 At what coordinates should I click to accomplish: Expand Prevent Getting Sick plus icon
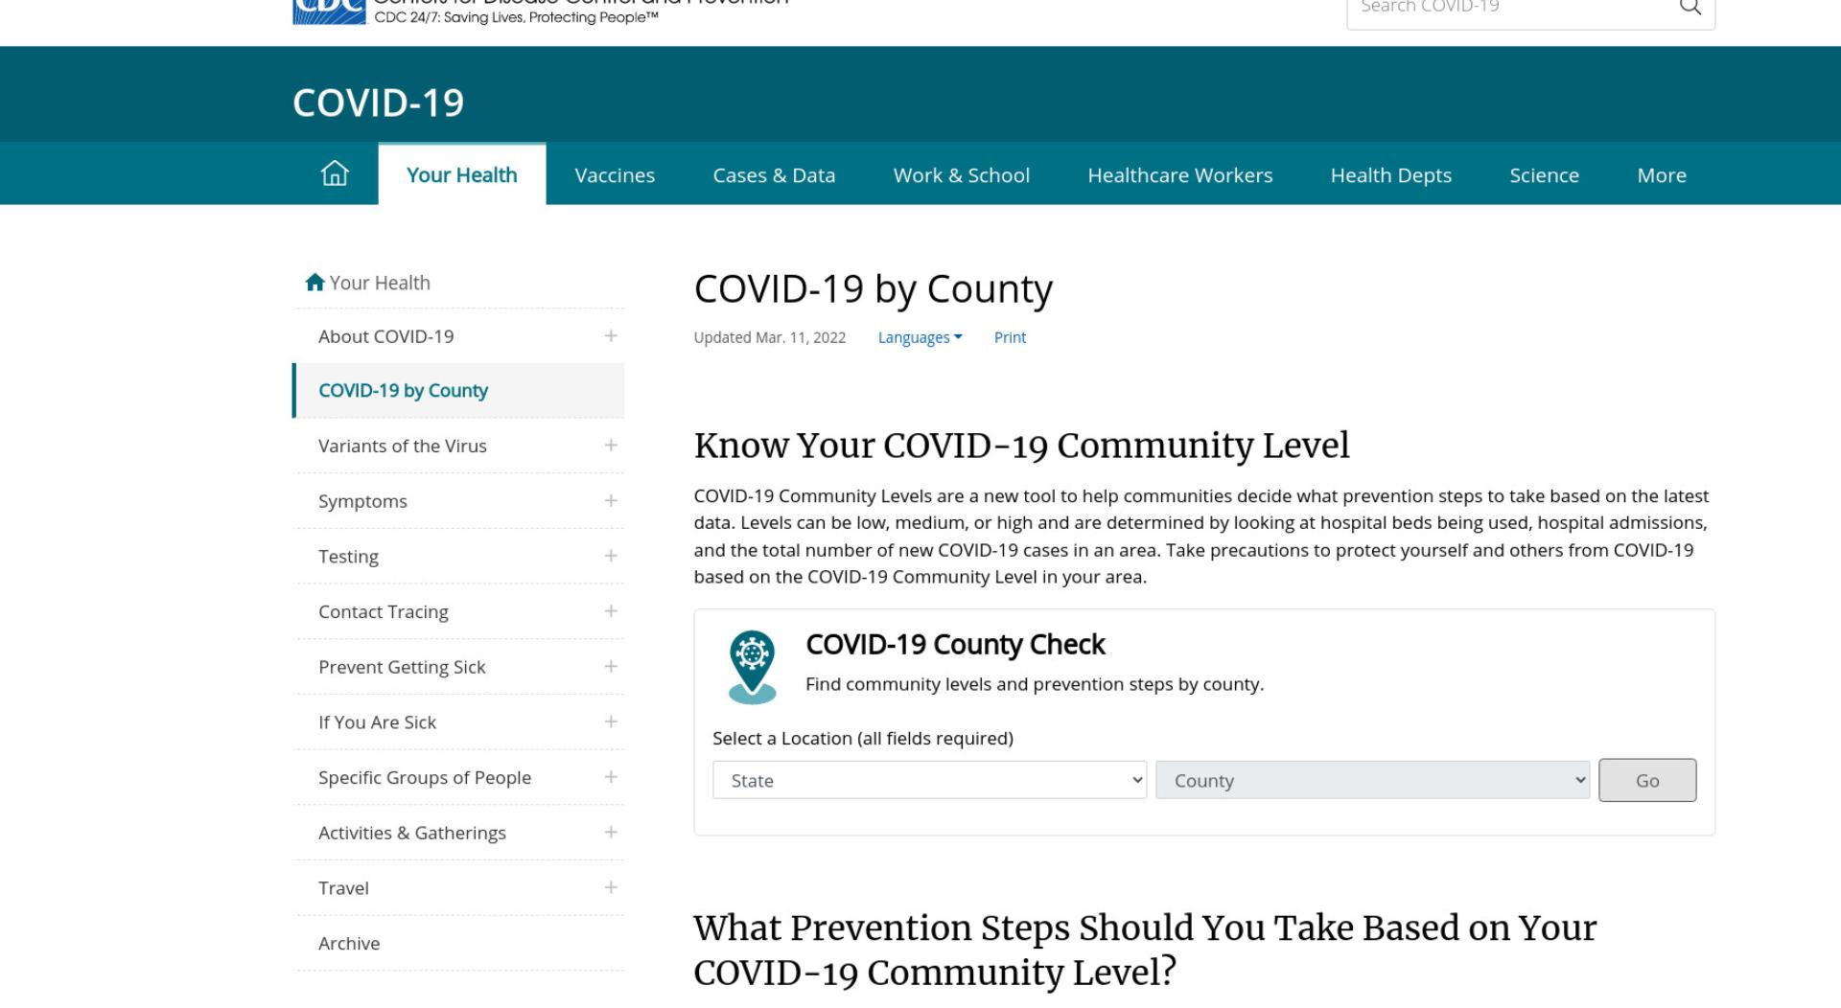(611, 667)
